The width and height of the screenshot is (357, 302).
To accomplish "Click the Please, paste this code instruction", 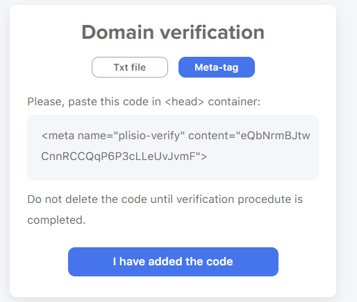I will (144, 102).
